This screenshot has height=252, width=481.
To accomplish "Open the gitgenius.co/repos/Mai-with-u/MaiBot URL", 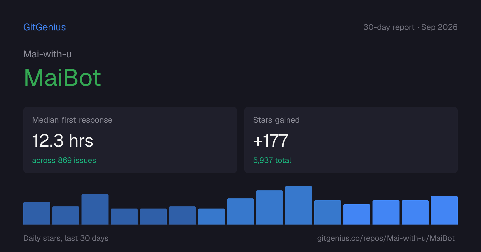I will (386, 238).
